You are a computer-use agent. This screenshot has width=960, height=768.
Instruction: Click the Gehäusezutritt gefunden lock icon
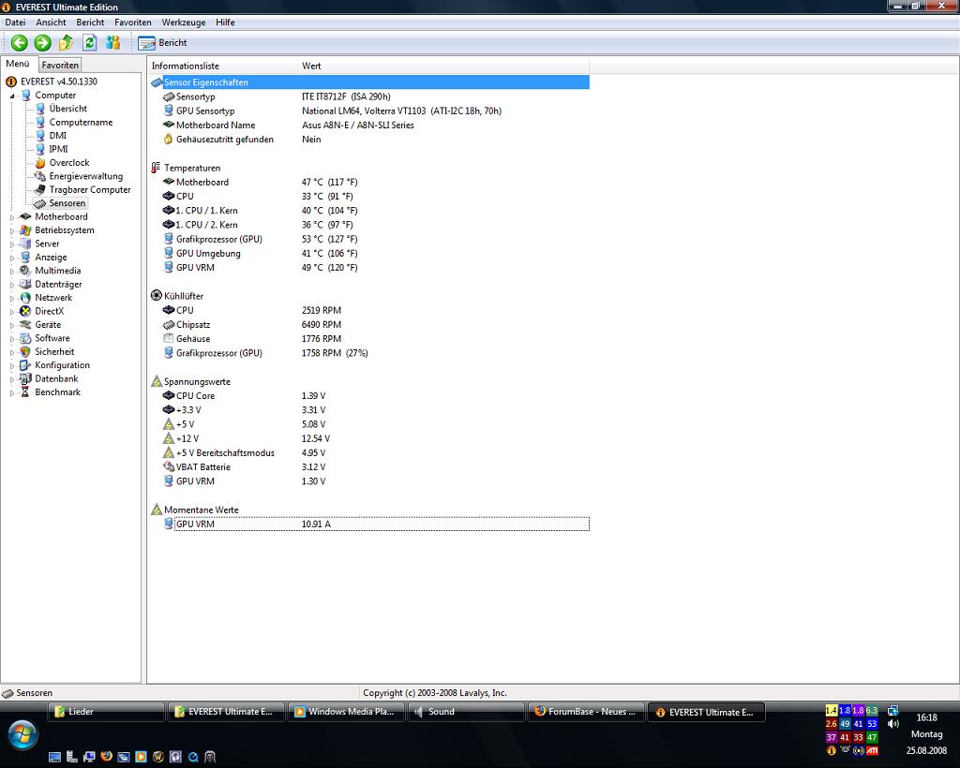[x=169, y=139]
